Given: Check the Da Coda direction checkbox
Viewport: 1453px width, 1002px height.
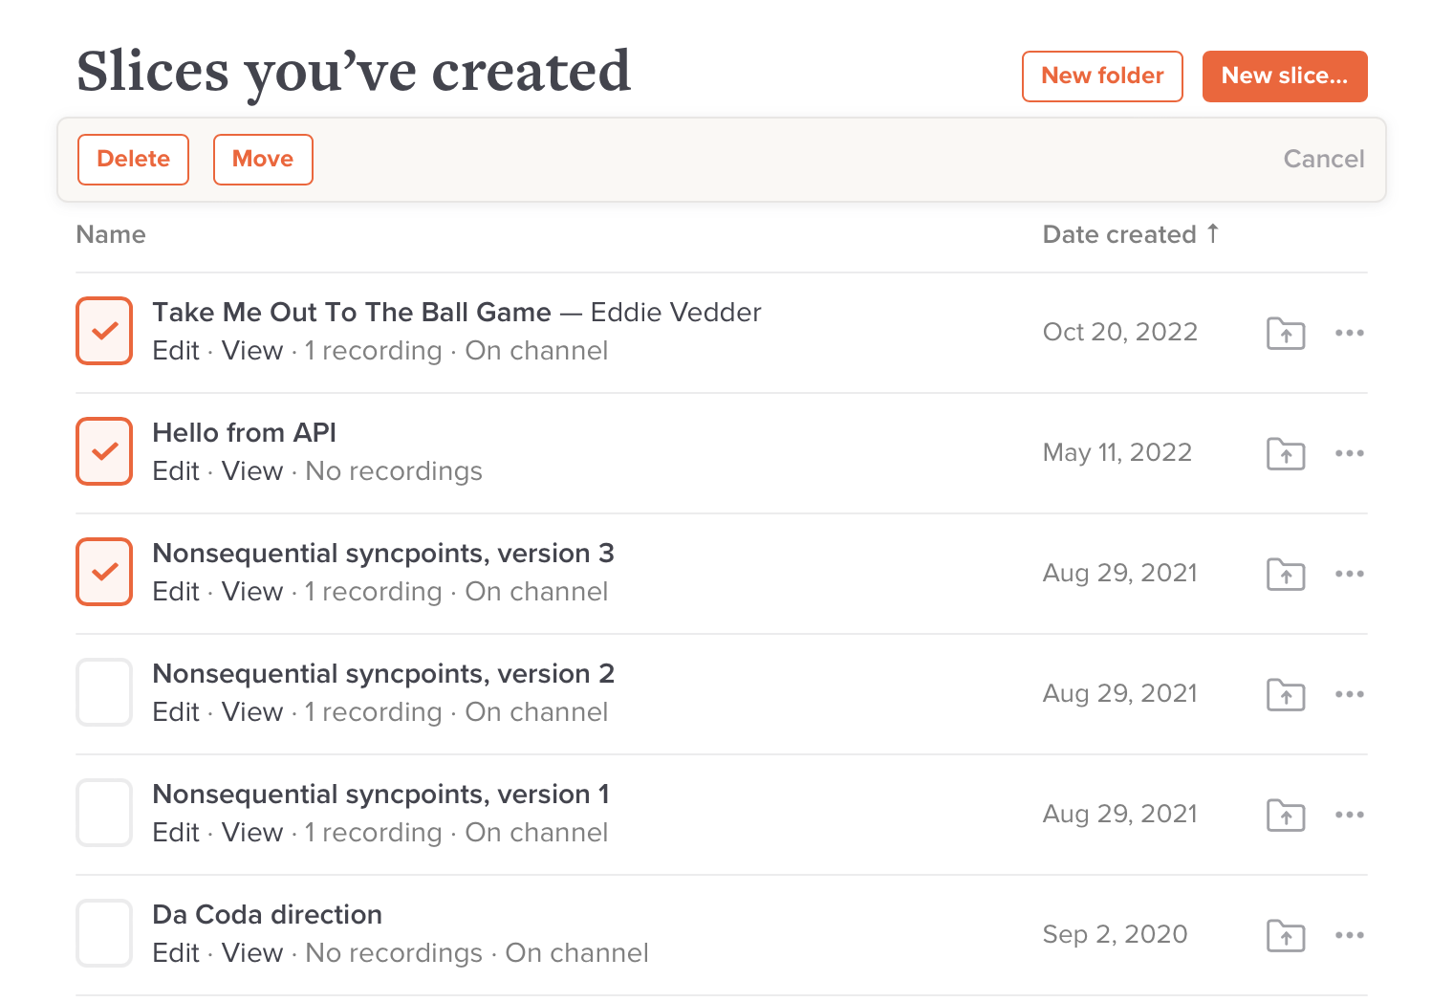Looking at the screenshot, I should [104, 933].
